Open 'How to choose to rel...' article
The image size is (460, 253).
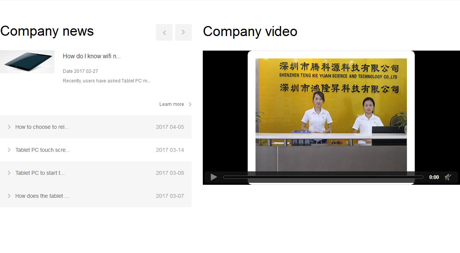(x=42, y=127)
